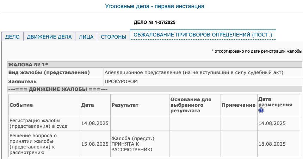Select the Регистрация жалобы event cell

coord(44,124)
